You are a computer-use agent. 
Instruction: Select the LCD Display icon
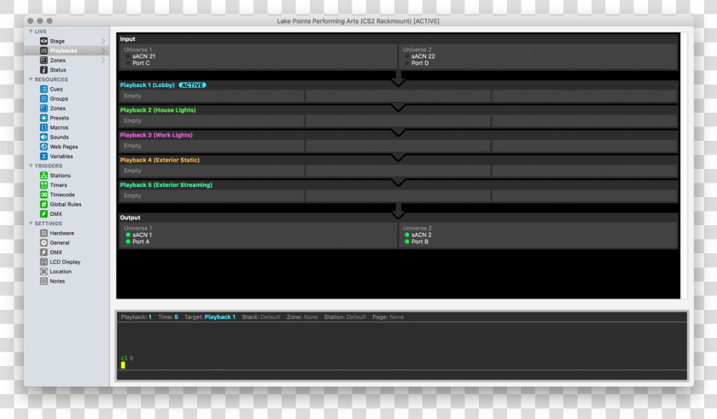pyautogui.click(x=44, y=262)
